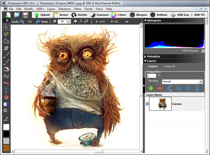Click the zoom value input field
This screenshot has width=210, height=155.
(x=62, y=21)
